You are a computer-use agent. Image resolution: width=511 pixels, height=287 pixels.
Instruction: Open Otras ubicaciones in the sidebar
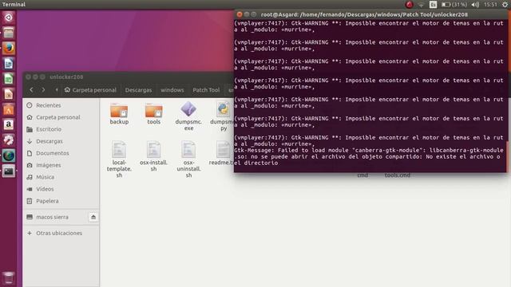click(61, 233)
